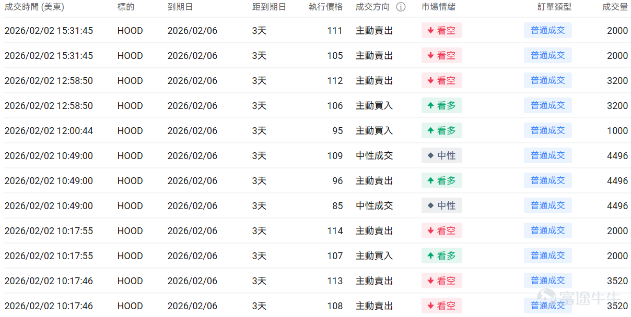Click 主動買入 in the strike 106 row

(374, 106)
